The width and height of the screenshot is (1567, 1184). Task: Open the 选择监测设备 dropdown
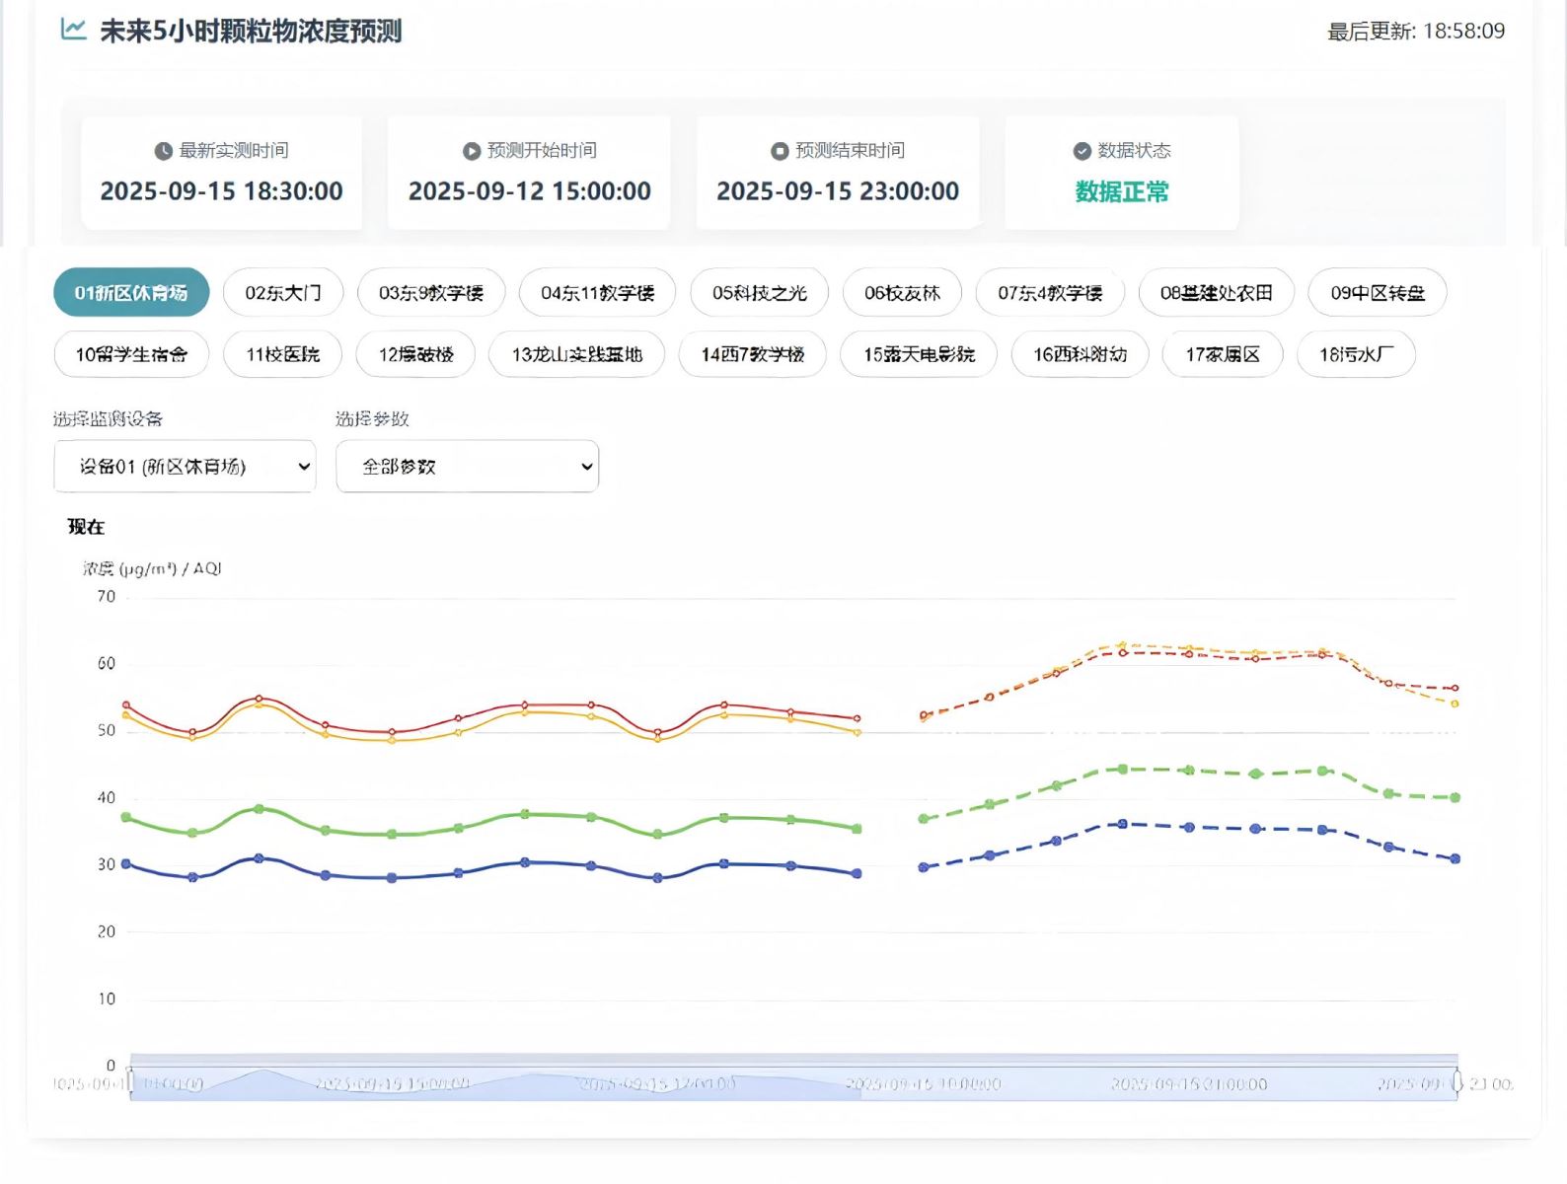click(x=185, y=467)
